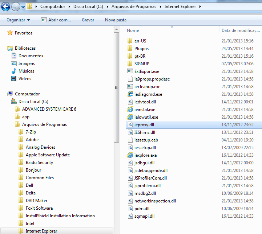The width and height of the screenshot is (262, 234).
Task: Select the Computador monitor icon
Action: point(10,94)
